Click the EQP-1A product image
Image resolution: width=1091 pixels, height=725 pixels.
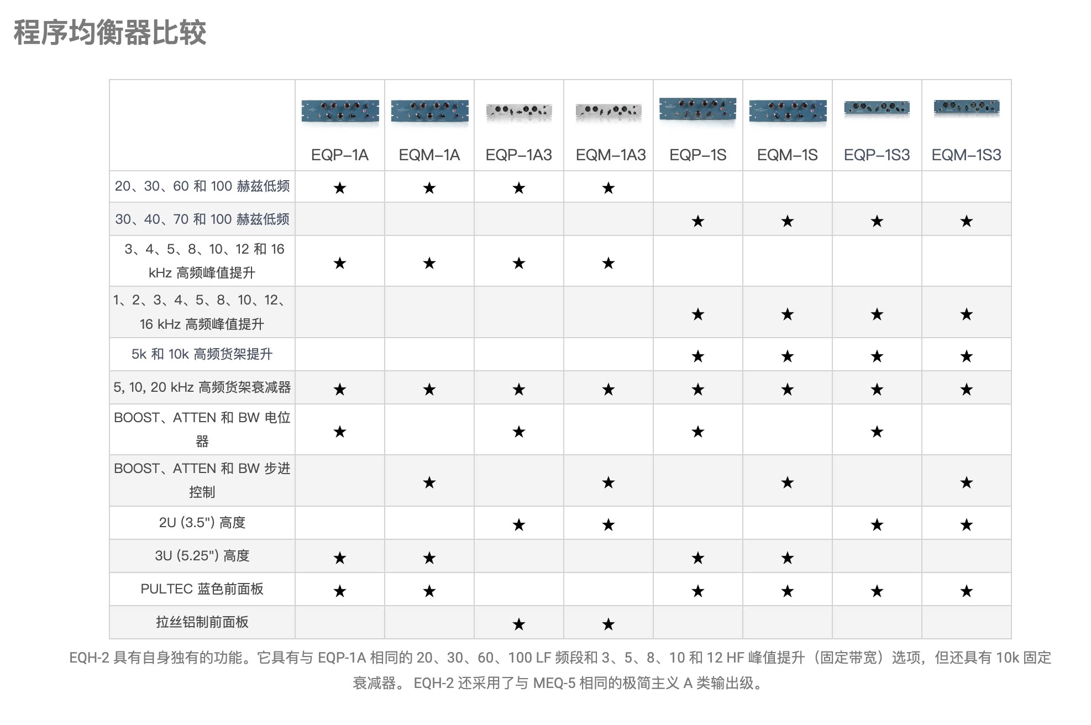pyautogui.click(x=340, y=111)
